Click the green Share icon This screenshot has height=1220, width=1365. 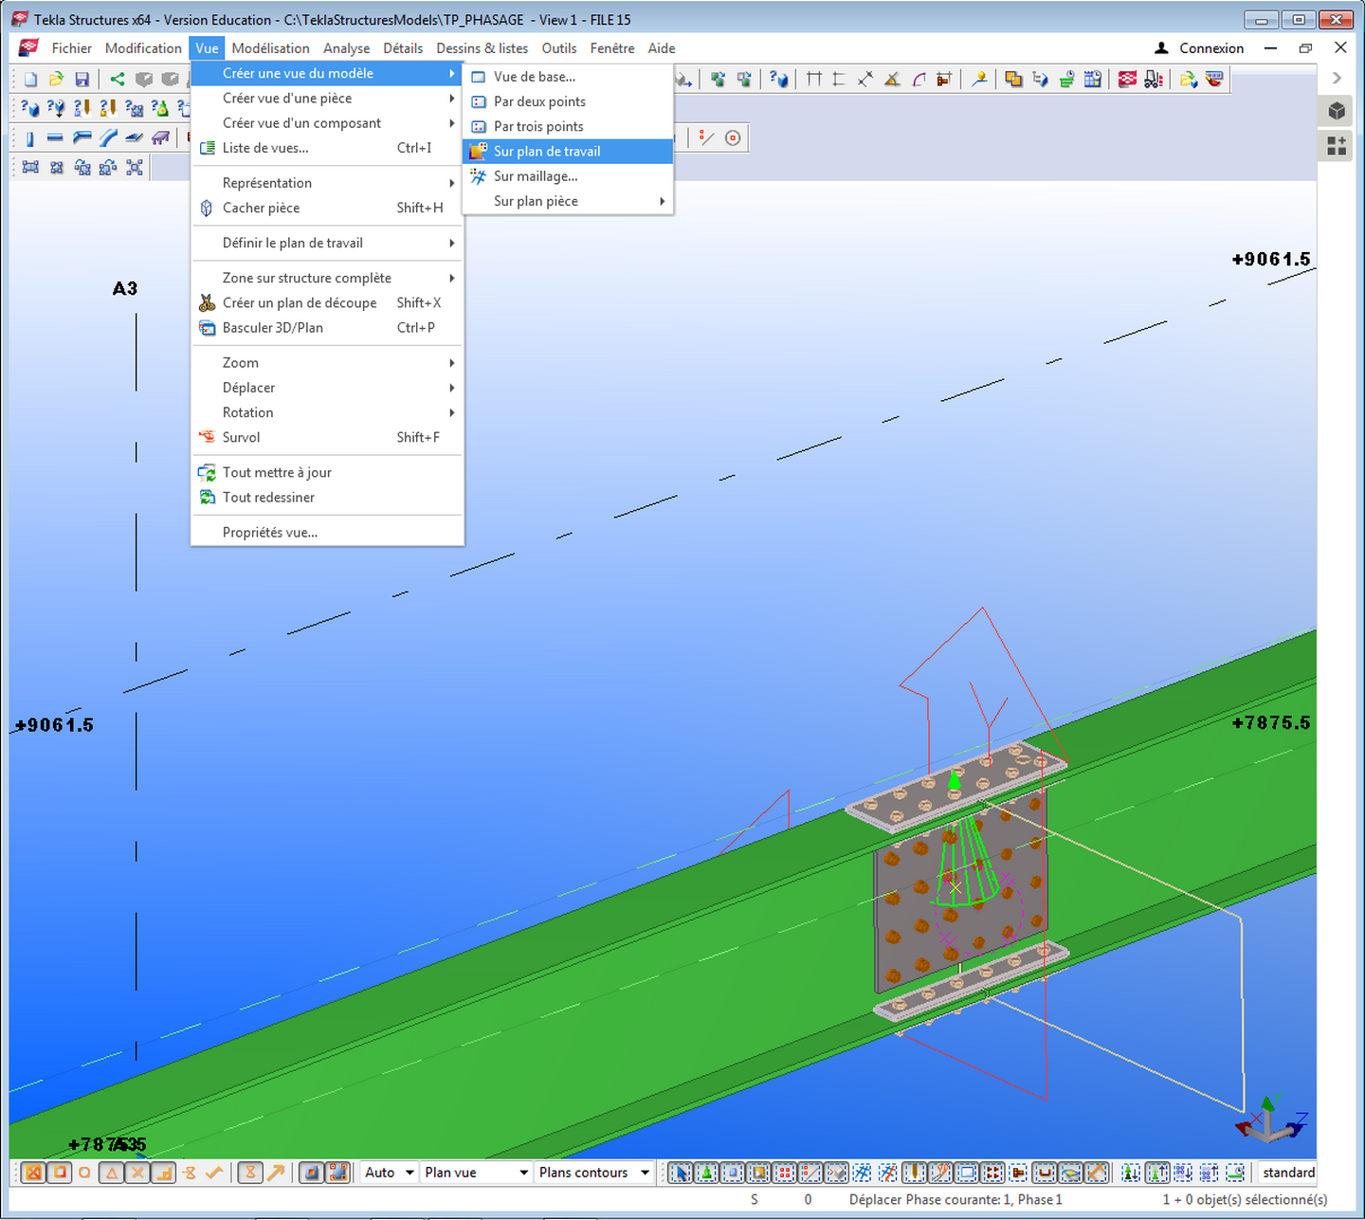[117, 80]
